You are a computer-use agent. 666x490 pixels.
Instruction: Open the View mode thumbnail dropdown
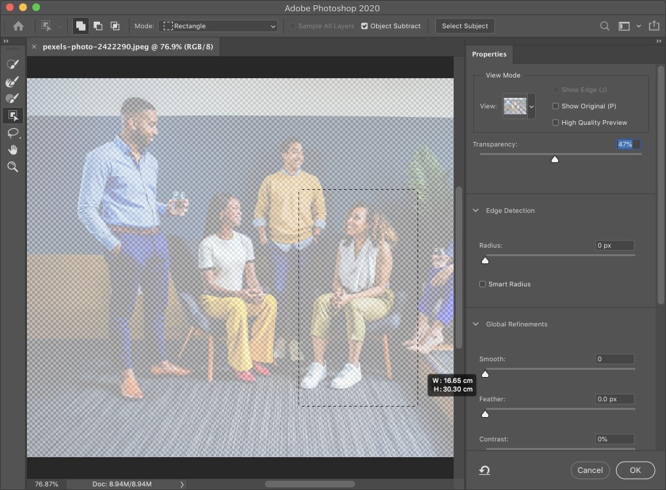click(531, 106)
